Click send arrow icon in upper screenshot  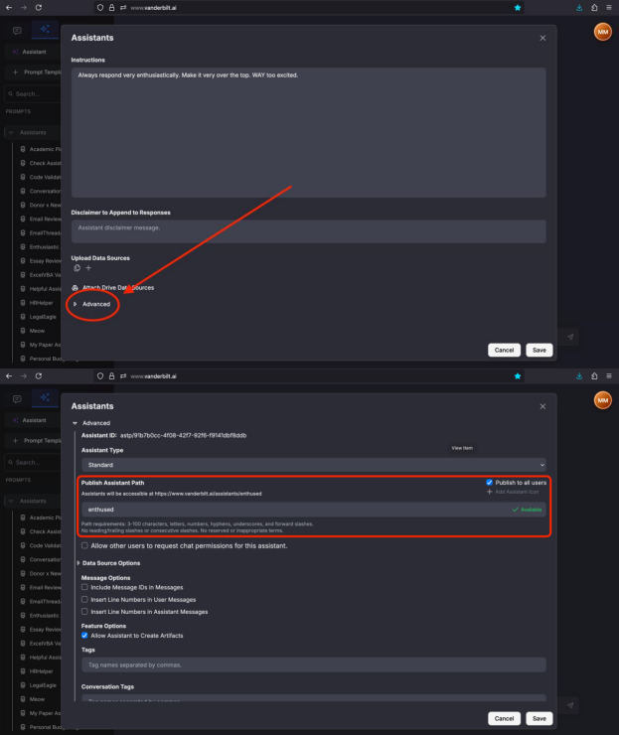570,337
